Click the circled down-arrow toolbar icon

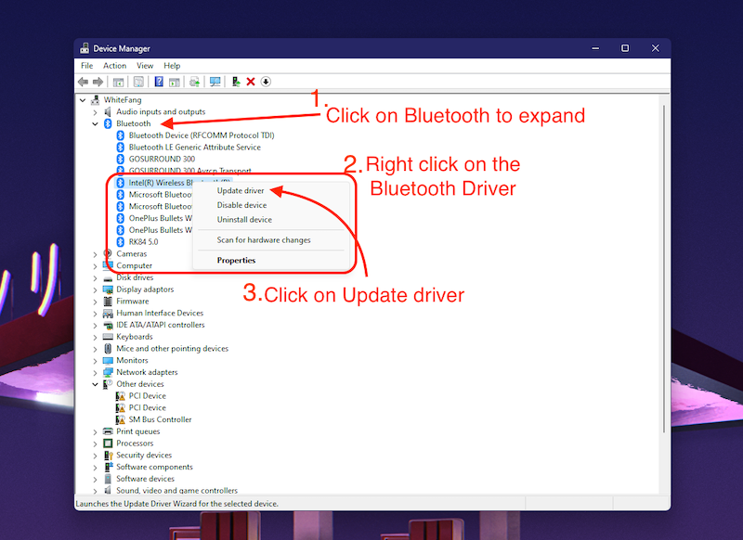[266, 82]
